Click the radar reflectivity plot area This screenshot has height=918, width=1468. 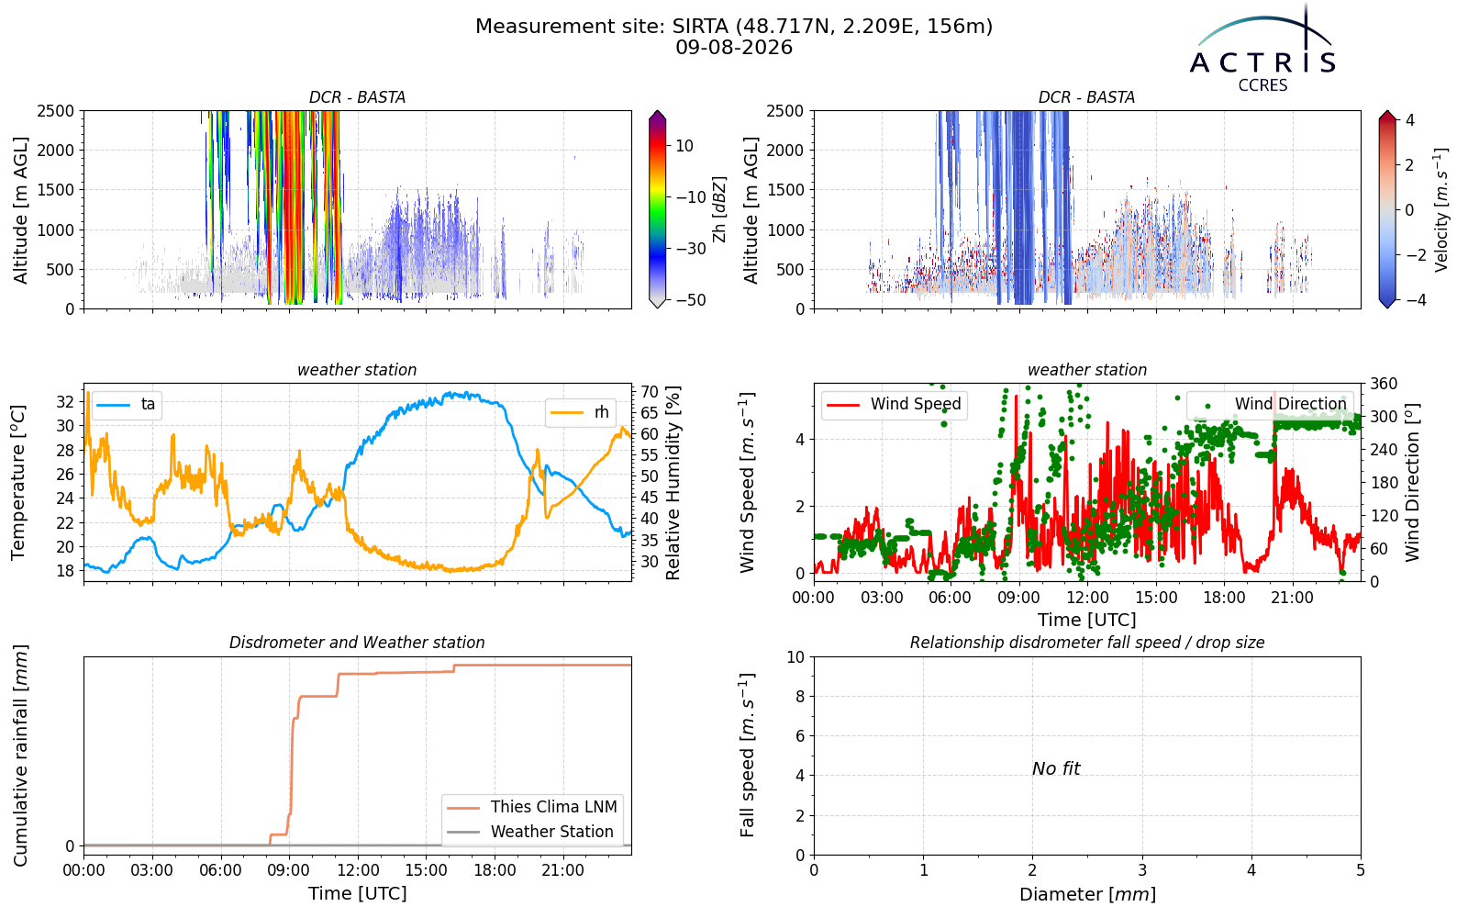357,209
